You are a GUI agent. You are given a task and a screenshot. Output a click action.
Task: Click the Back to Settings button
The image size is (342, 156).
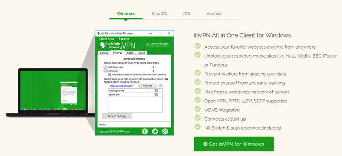pyautogui.click(x=117, y=116)
